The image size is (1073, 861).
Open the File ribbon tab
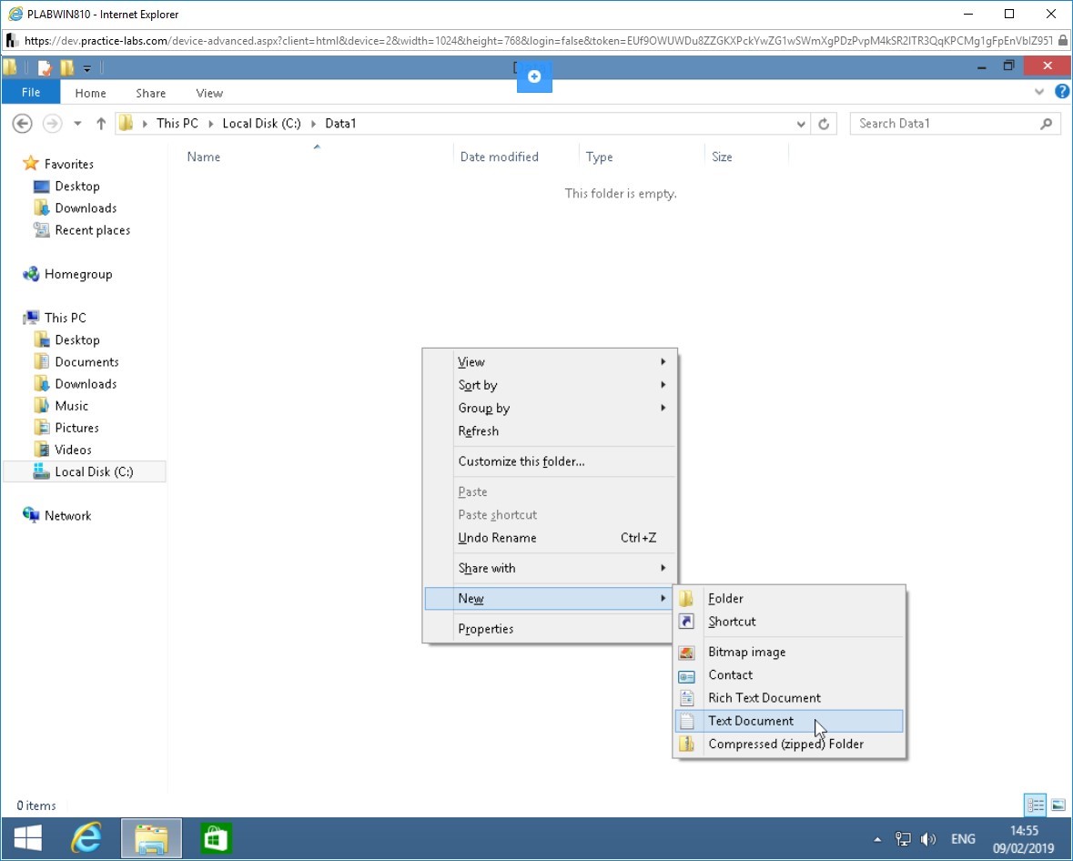pos(31,93)
